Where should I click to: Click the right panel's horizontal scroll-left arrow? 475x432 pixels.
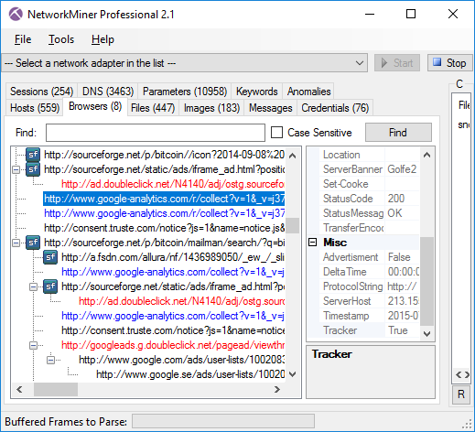(459, 374)
